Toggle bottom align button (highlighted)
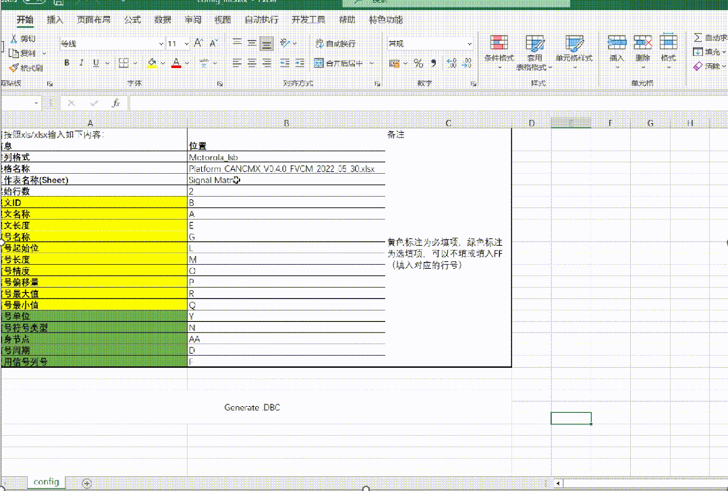728x491 pixels. 267,43
